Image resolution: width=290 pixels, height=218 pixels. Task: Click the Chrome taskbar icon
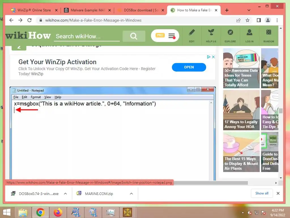(40, 212)
